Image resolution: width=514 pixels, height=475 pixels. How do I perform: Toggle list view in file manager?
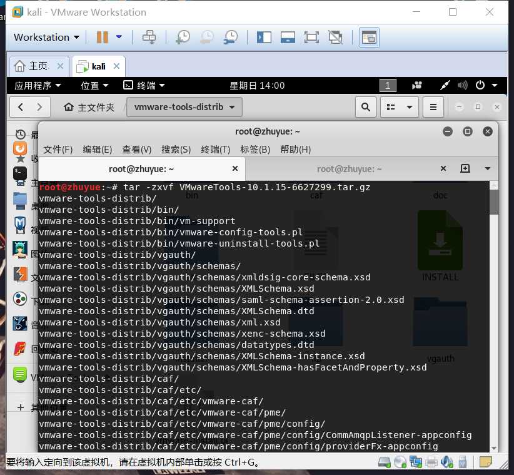[391, 107]
